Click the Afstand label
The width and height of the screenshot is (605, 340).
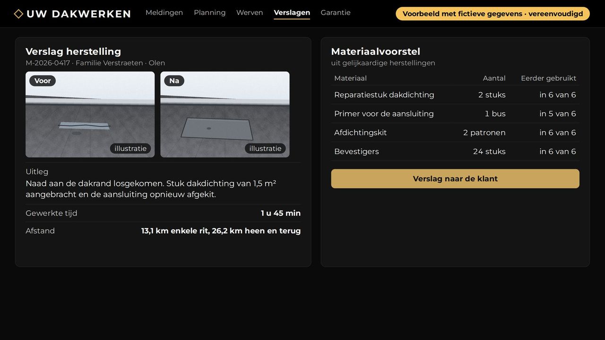point(40,231)
